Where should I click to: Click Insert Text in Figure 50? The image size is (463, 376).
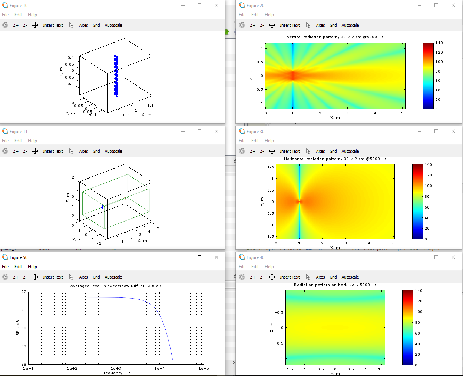click(x=53, y=277)
